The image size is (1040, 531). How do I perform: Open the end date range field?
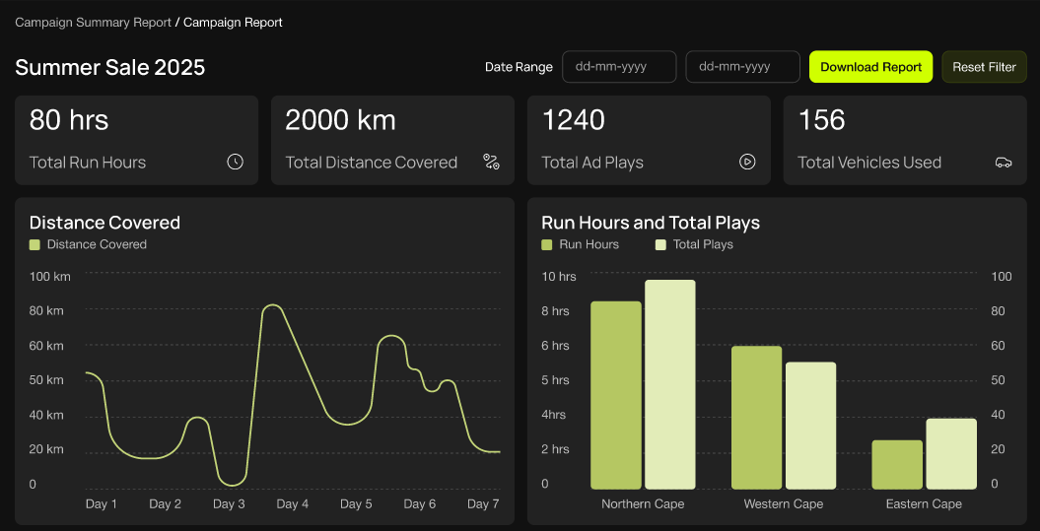coord(742,67)
